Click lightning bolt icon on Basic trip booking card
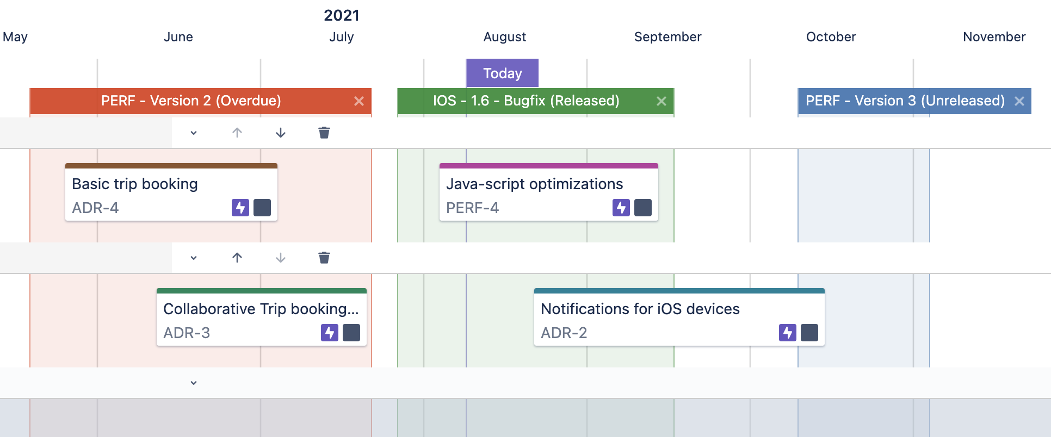This screenshot has height=437, width=1051. pyautogui.click(x=240, y=208)
